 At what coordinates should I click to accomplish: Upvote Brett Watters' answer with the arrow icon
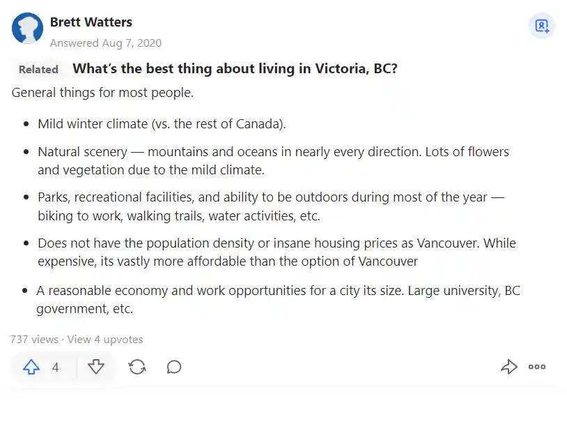pos(31,367)
